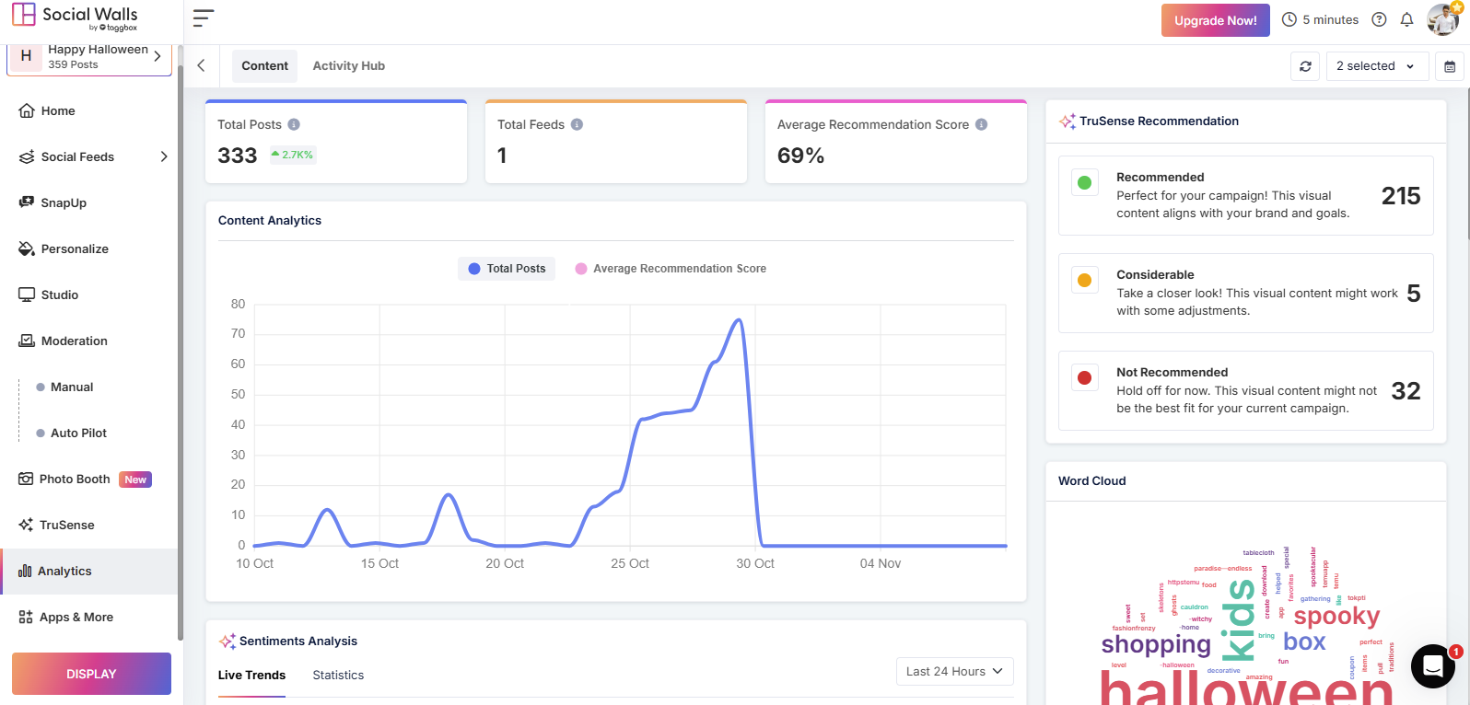The image size is (1470, 705).
Task: Toggle Average Recommendation Score legend series
Action: point(671,269)
